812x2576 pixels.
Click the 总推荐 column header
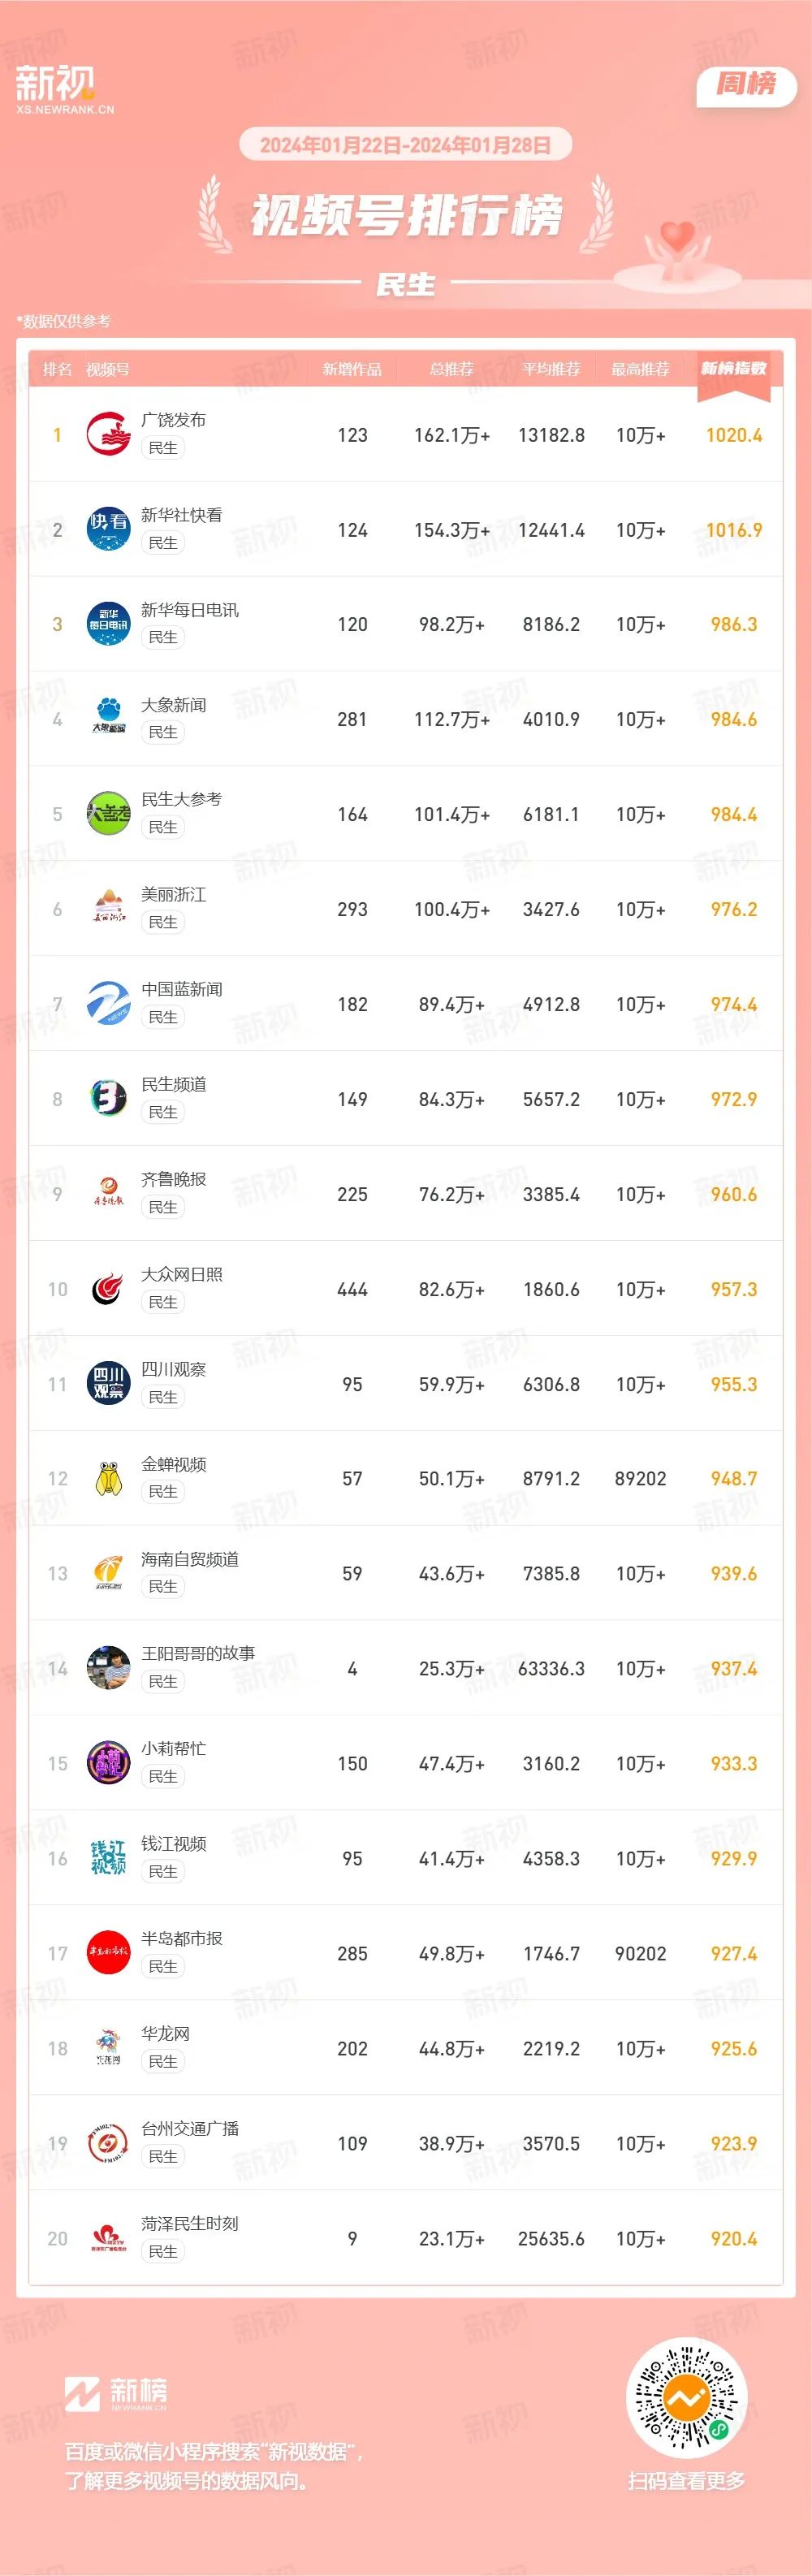point(451,369)
